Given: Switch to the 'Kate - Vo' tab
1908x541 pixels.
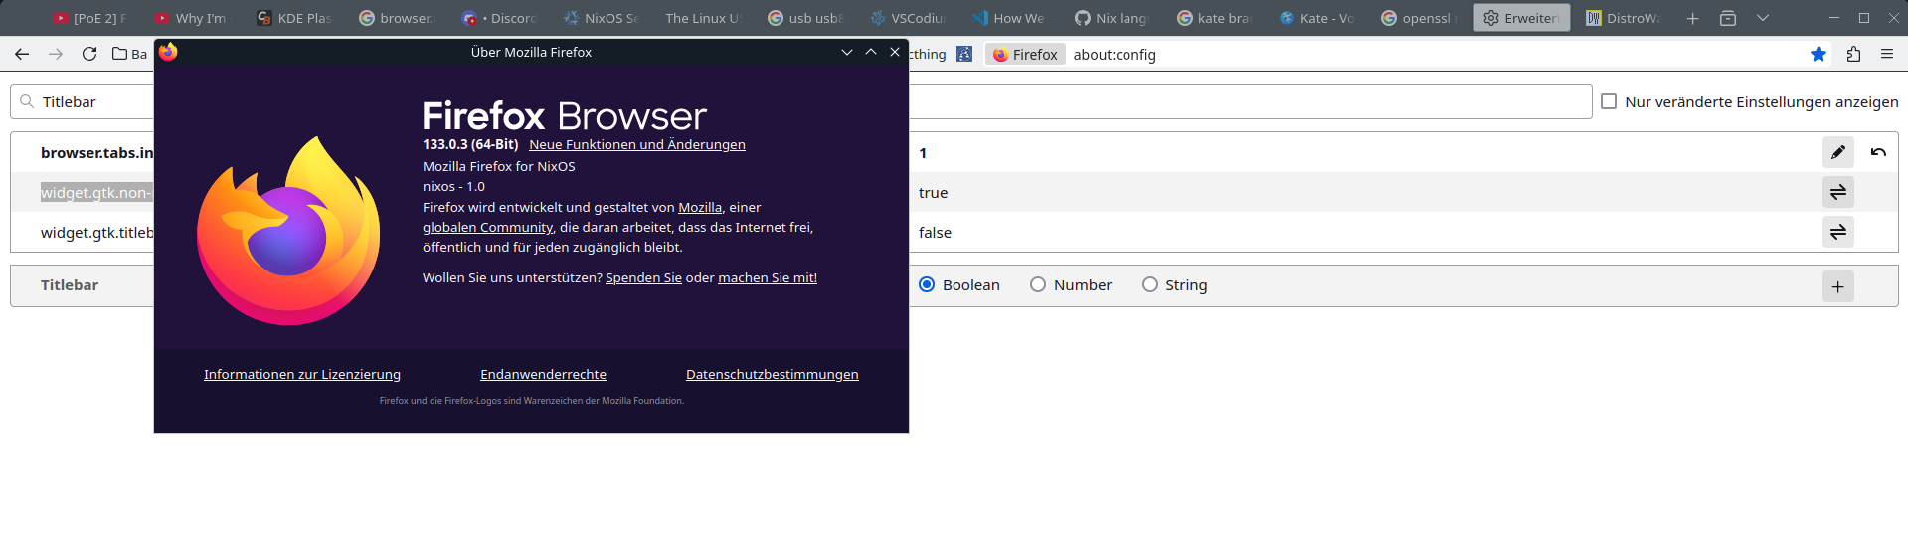Looking at the screenshot, I should click(x=1317, y=18).
